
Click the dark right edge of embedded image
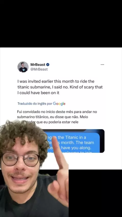tap(102, 141)
